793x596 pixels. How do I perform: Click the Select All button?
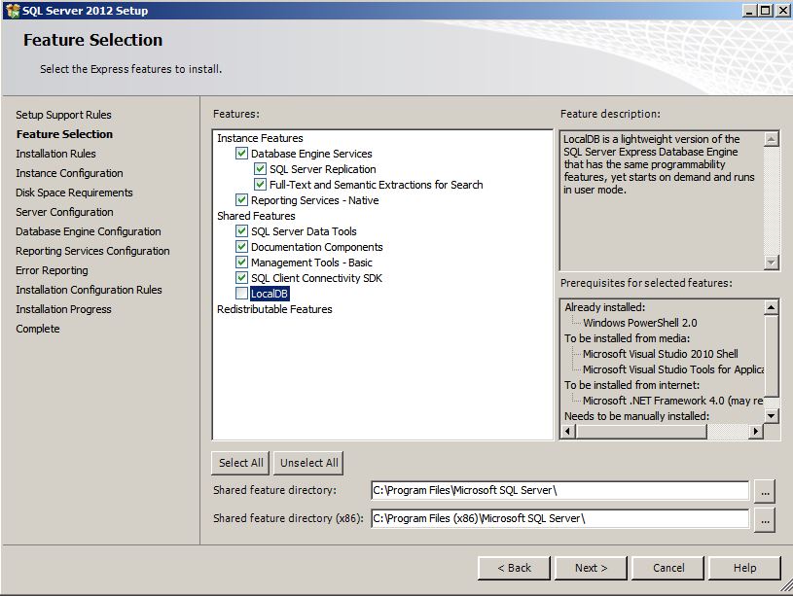[x=240, y=463]
